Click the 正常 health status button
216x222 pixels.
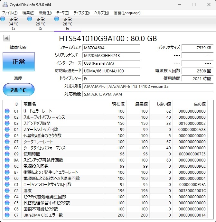coord(18,62)
